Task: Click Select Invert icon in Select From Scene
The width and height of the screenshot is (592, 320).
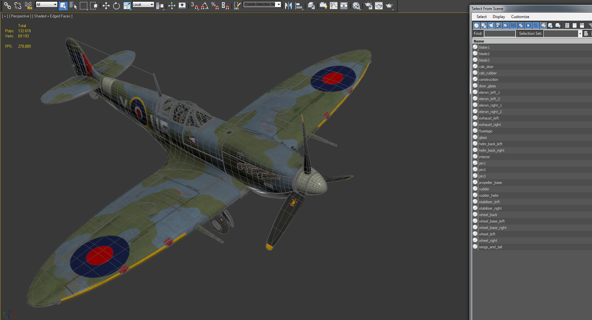Action: pyautogui.click(x=582, y=26)
